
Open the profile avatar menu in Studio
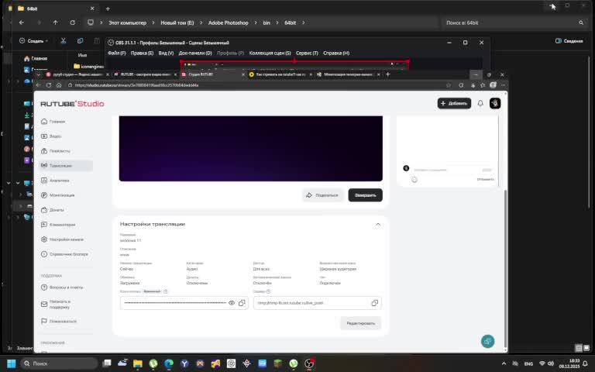pos(495,103)
